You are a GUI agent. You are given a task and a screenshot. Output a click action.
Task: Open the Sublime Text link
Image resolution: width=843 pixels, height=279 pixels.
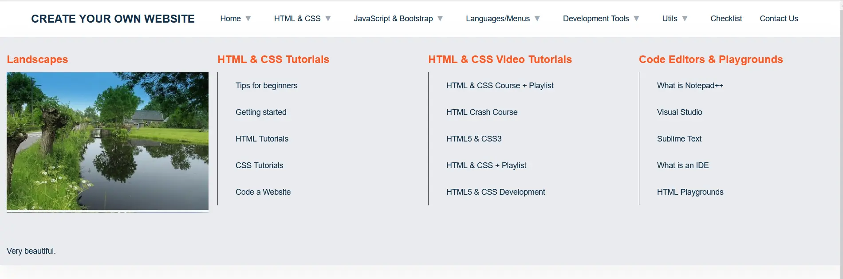pos(679,139)
